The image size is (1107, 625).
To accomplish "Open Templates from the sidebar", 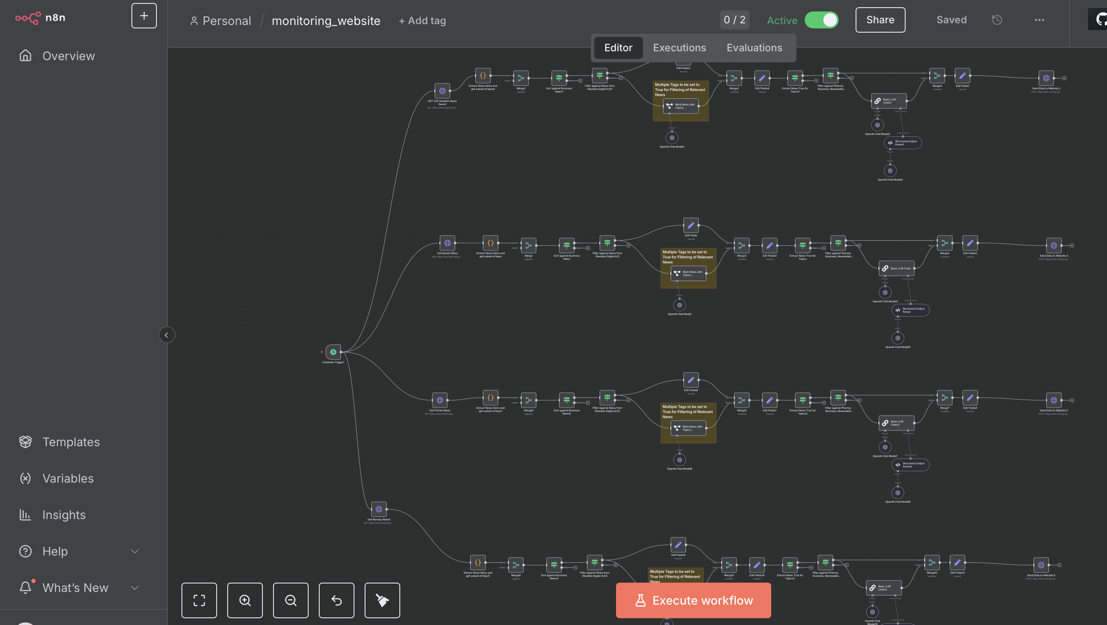I will point(71,442).
